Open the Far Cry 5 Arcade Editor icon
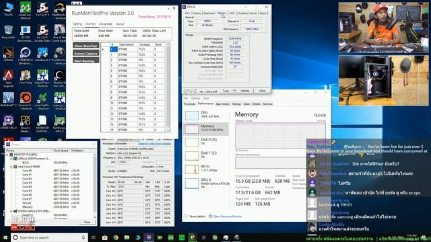The height and width of the screenshot is (242, 431). point(42,34)
